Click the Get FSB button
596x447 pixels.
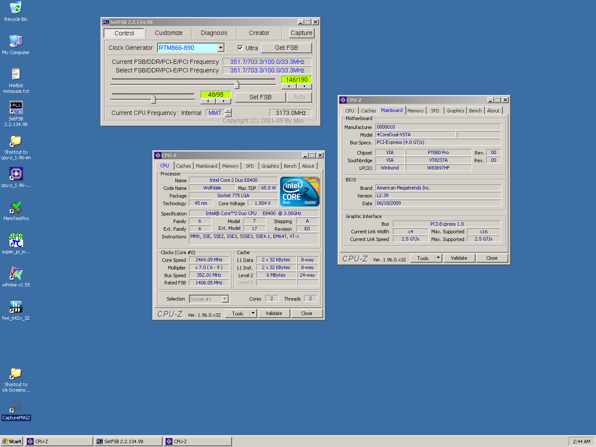click(x=287, y=48)
